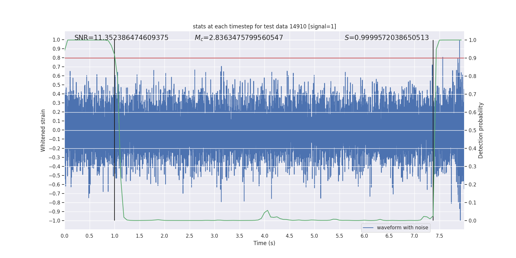Click Time axis tick label 6.0
The width and height of the screenshot is (516, 258).
(364, 236)
